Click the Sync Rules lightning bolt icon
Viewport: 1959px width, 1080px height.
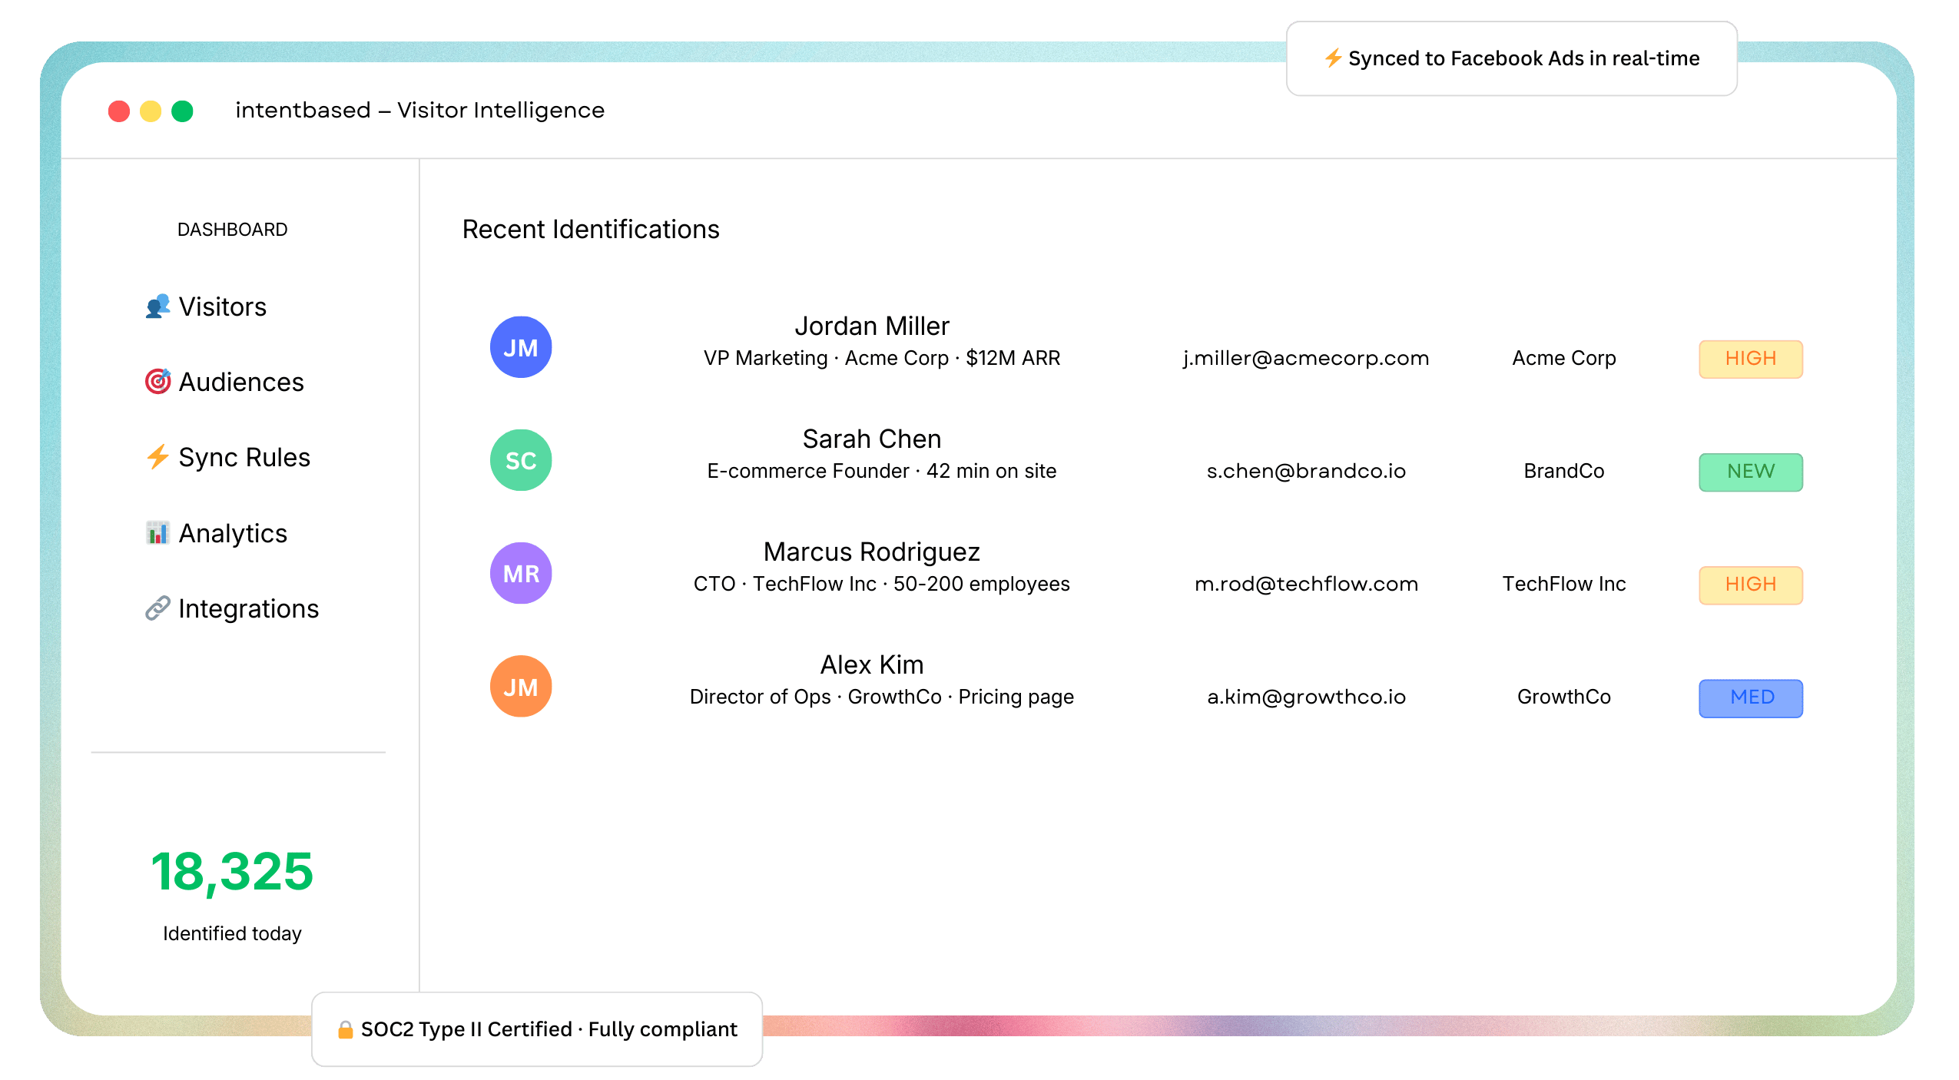point(157,457)
